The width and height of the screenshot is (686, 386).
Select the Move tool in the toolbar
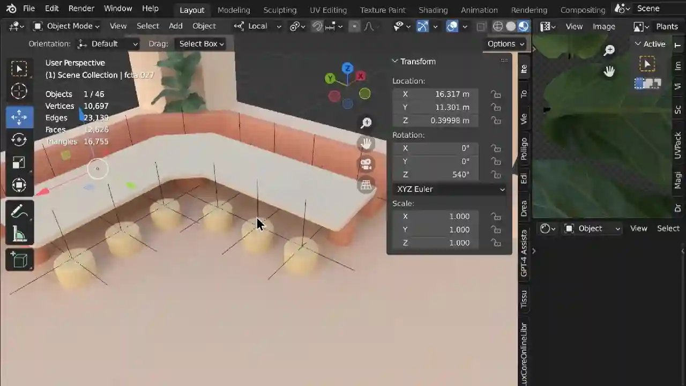pos(19,117)
